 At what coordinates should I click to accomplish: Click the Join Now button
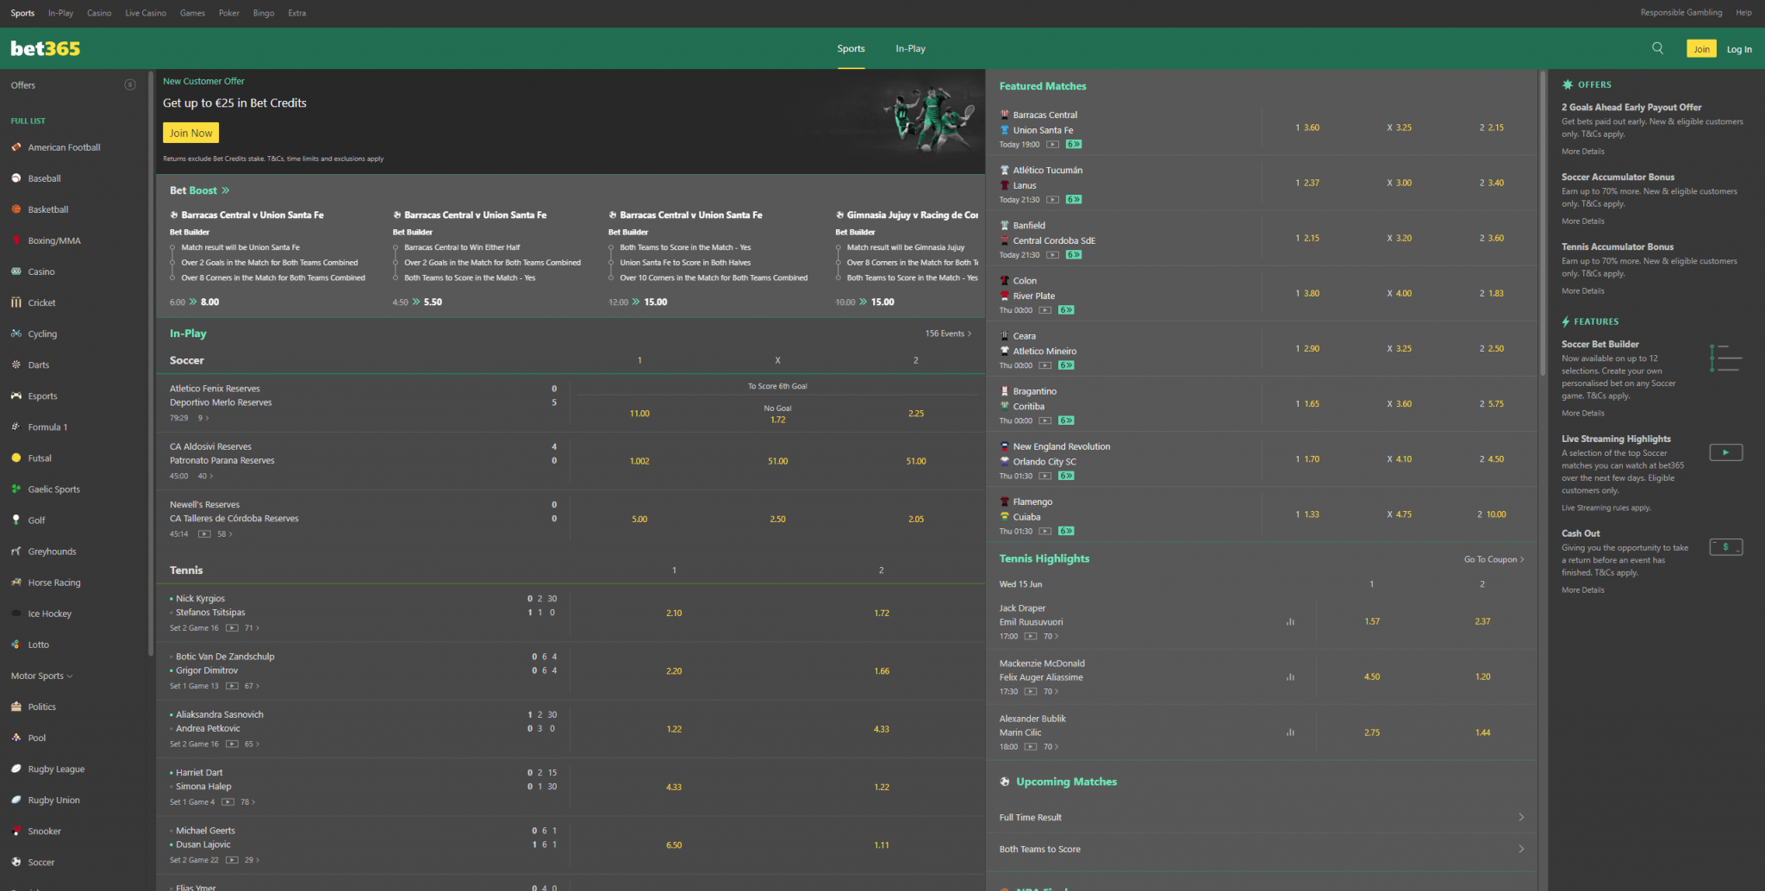coord(190,132)
